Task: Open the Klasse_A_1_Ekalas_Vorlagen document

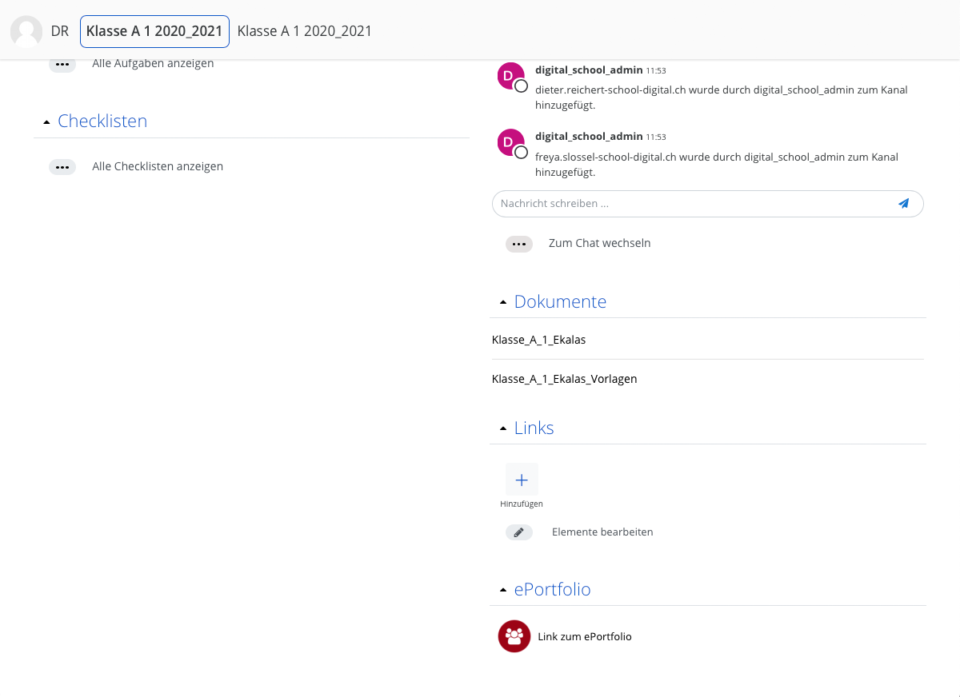Action: coord(565,379)
